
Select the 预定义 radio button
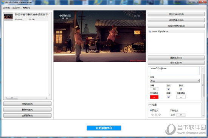coord(151,111)
